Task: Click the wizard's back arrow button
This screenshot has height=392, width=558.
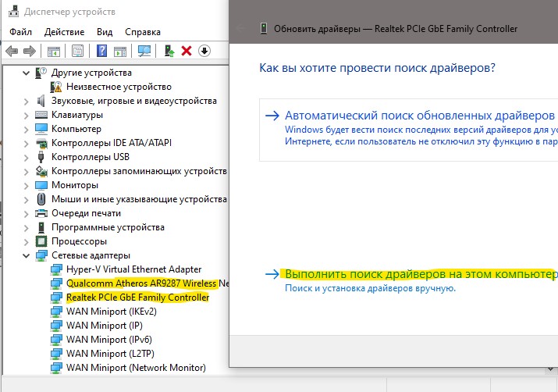Action: [241, 28]
